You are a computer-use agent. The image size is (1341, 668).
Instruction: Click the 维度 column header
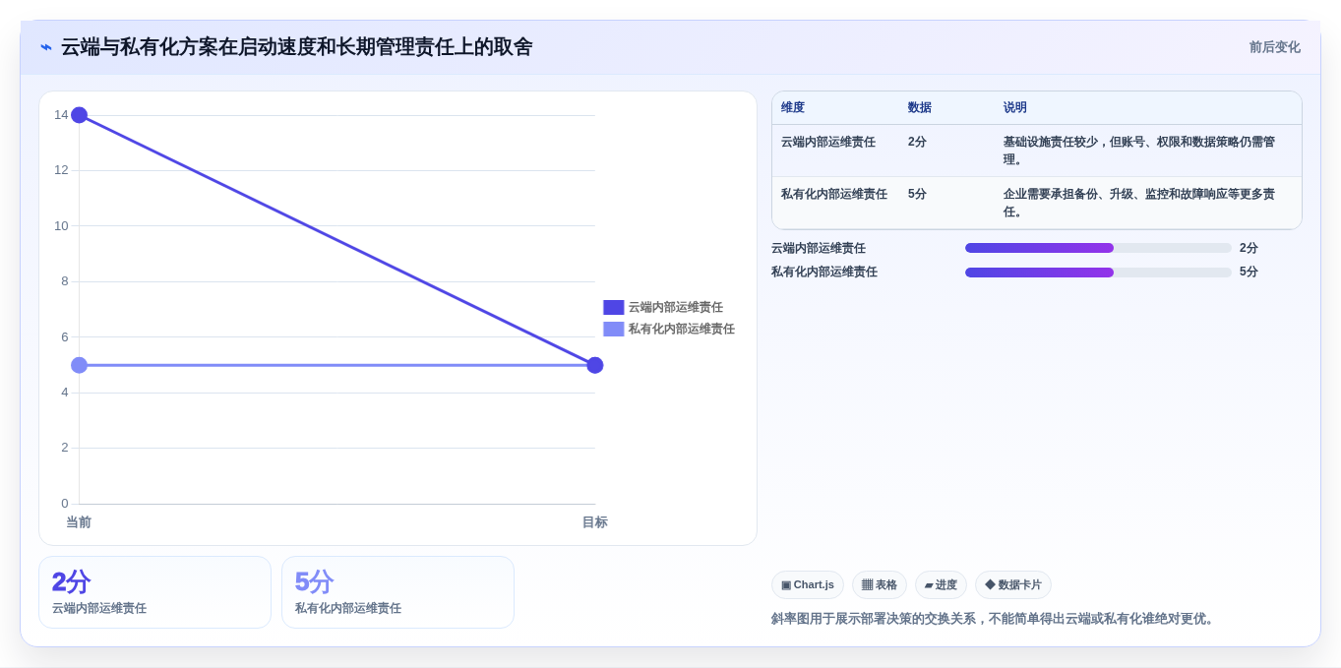793,107
